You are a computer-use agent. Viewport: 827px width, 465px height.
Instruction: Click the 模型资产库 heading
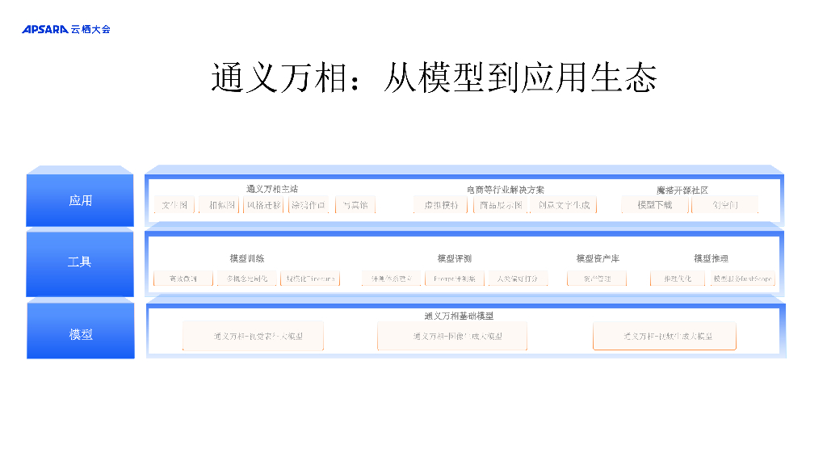tap(598, 258)
